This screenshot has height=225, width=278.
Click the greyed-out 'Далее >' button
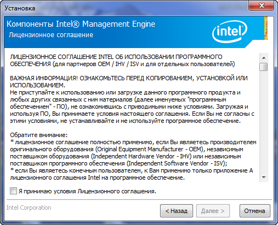[x=213, y=211]
